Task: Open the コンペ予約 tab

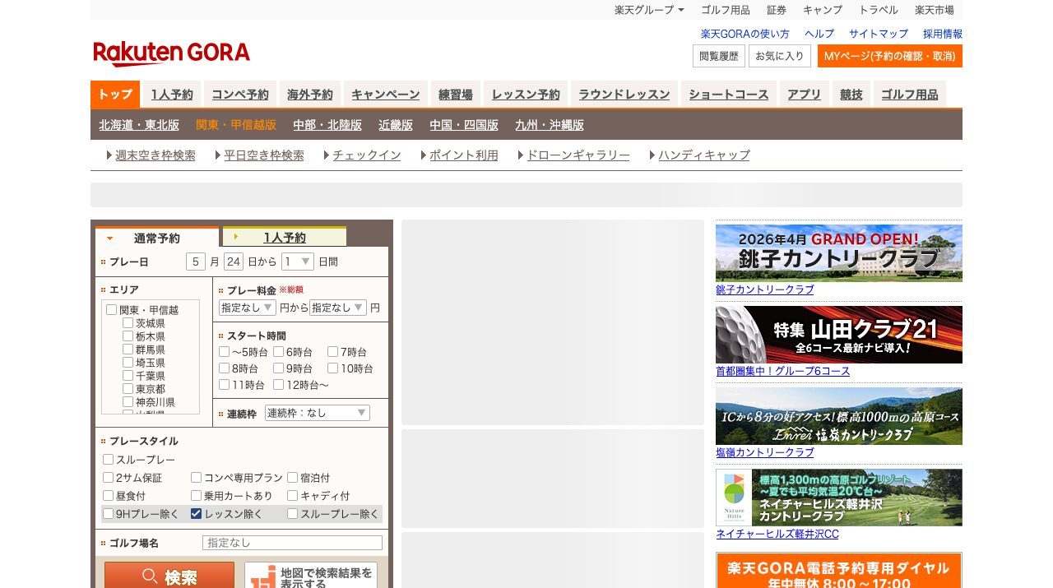Action: click(x=240, y=95)
